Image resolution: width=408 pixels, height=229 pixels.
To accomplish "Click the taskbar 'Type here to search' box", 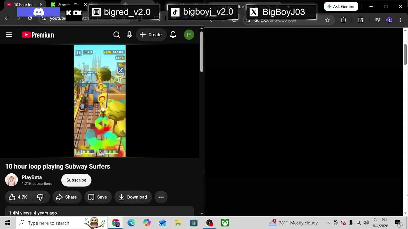I will tap(61, 223).
